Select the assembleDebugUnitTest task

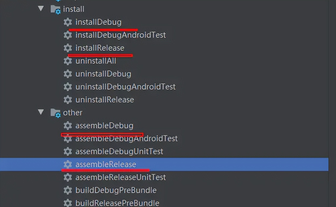point(119,151)
